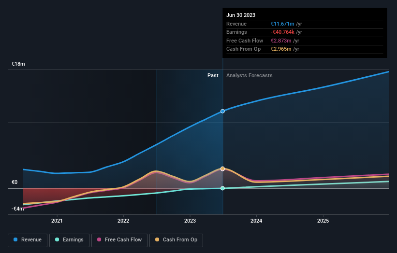Click the blue Revenue data point marker
397x253 pixels.
coord(222,111)
